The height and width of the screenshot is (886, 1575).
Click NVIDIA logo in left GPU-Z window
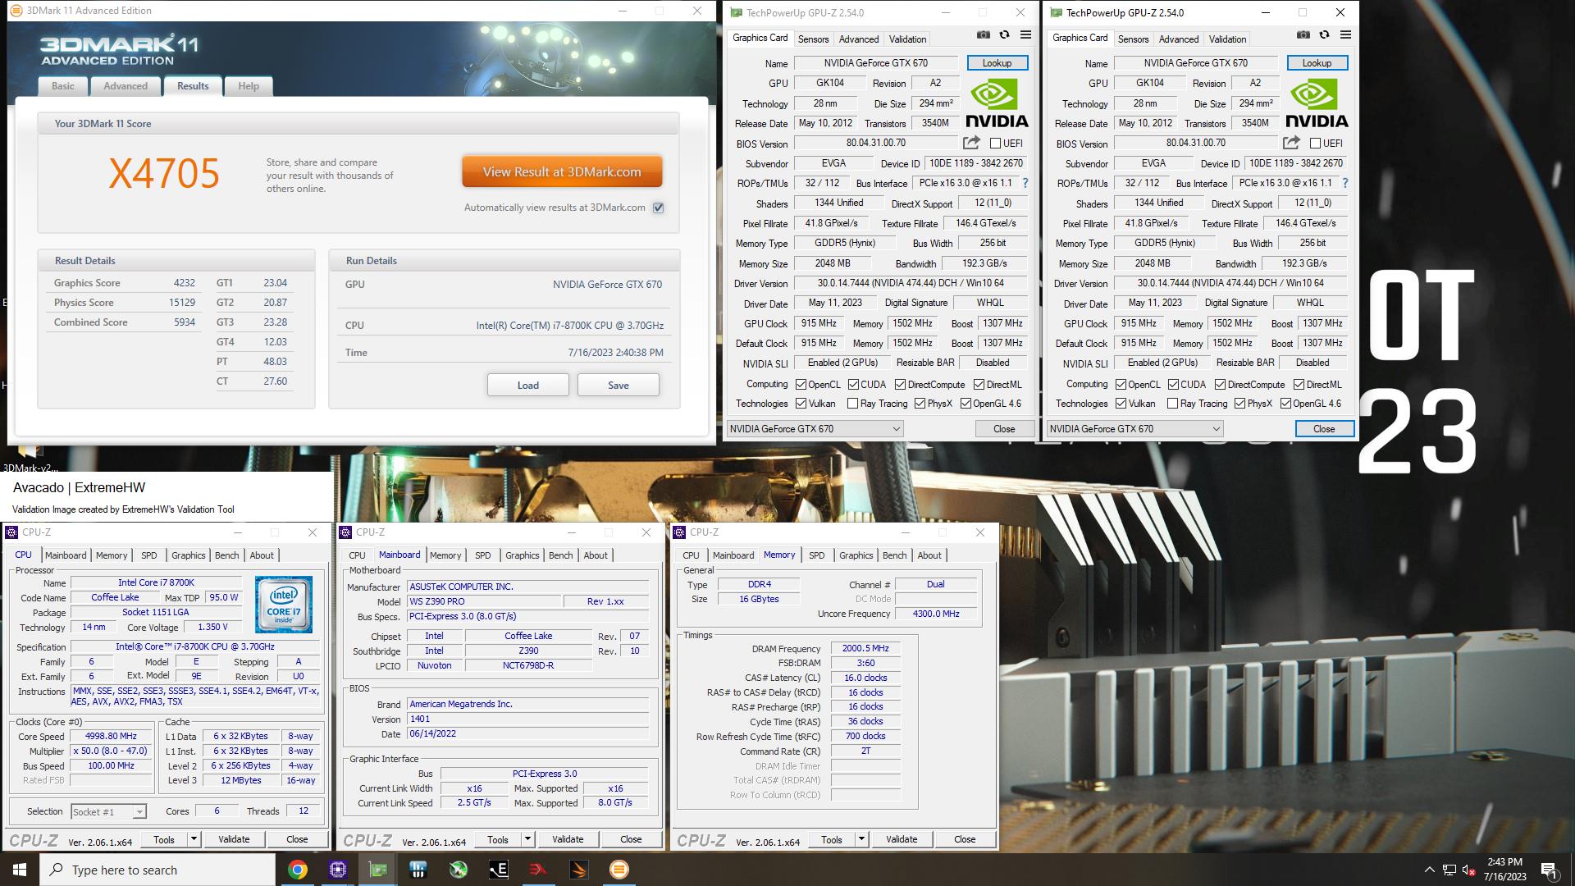(997, 103)
